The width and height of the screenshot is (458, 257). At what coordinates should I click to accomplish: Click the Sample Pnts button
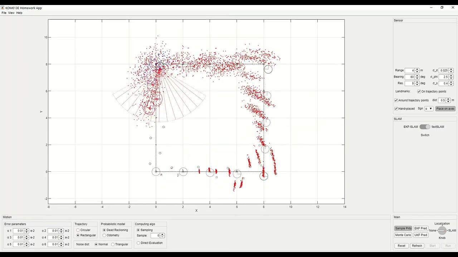point(403,228)
